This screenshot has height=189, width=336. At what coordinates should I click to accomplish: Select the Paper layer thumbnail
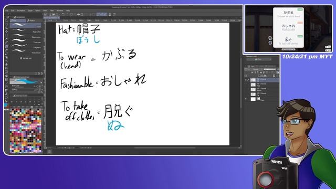click(253, 99)
